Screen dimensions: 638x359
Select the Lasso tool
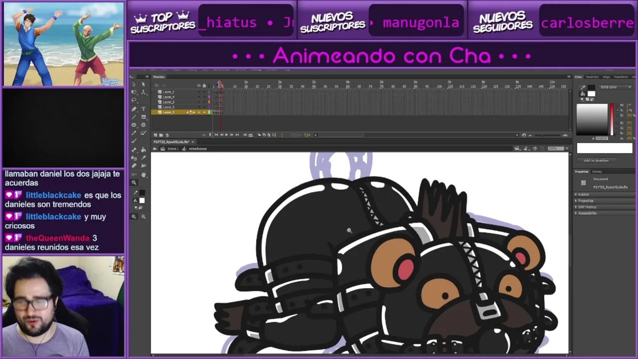(x=134, y=100)
